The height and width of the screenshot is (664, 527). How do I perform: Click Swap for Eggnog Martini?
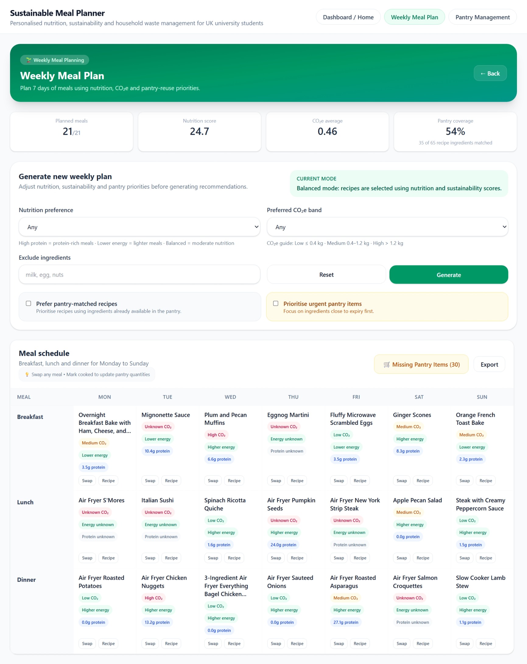(276, 481)
